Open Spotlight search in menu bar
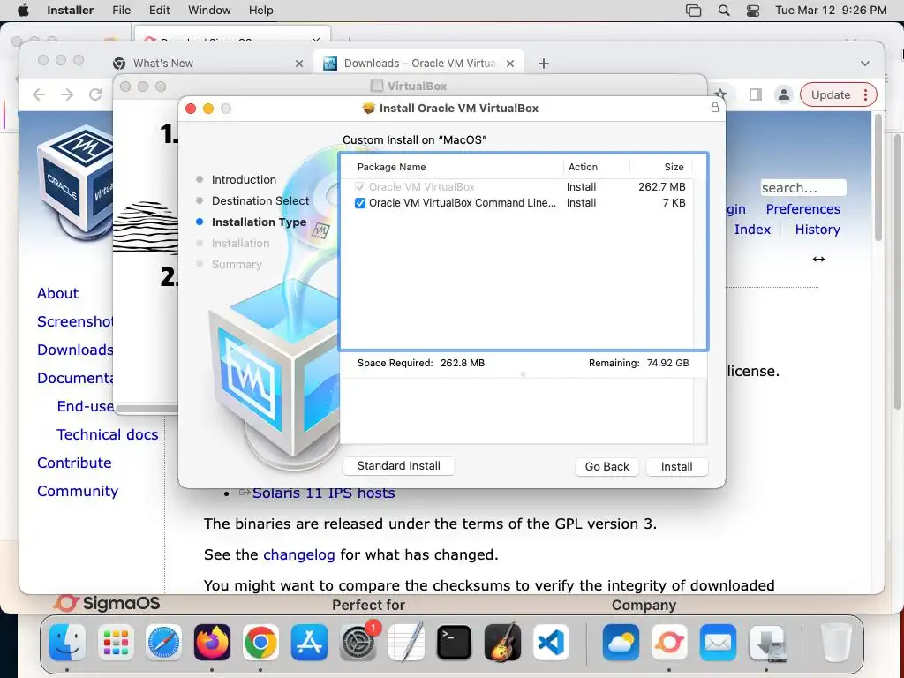 click(x=724, y=11)
